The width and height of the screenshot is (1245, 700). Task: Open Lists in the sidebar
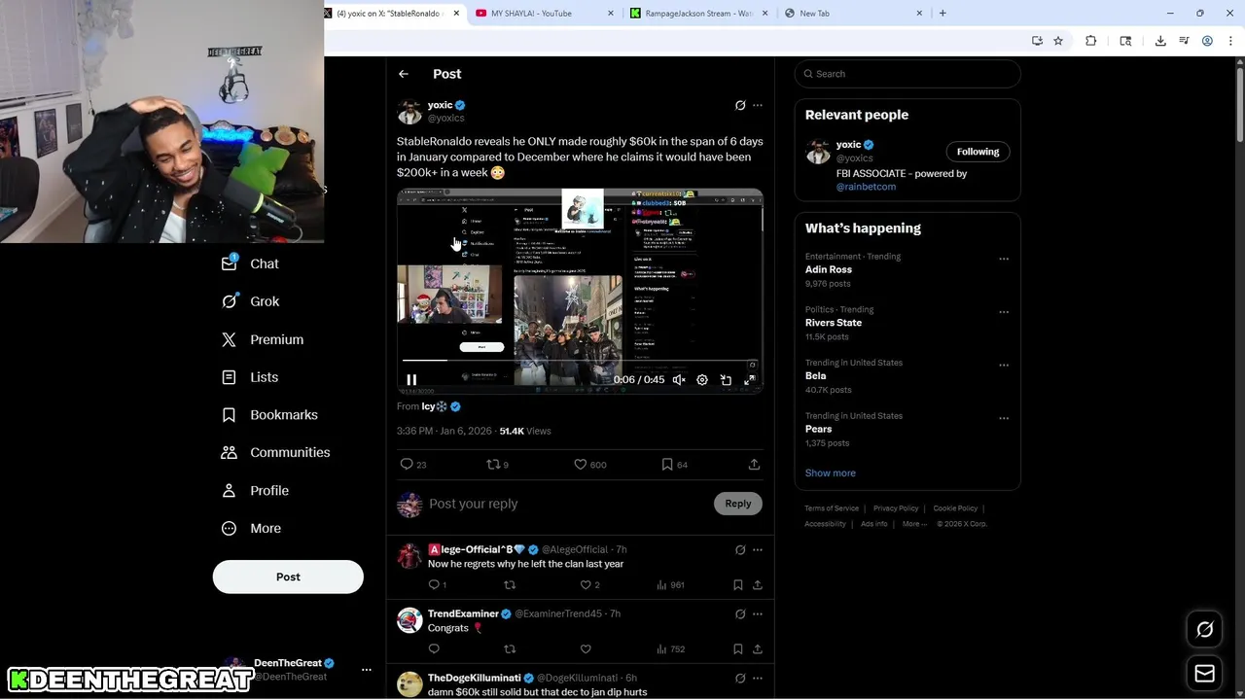coord(250,377)
